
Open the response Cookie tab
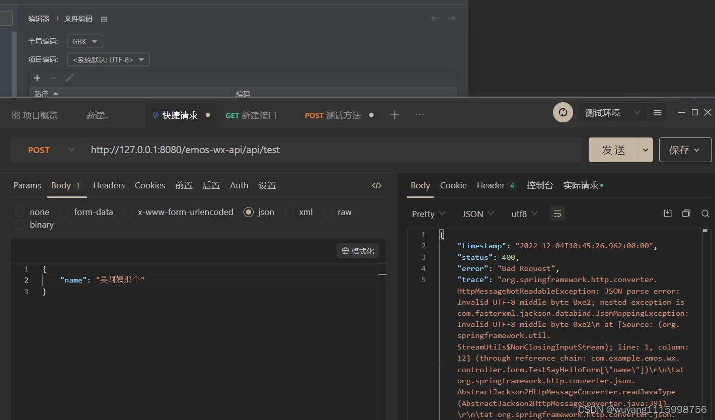click(453, 185)
